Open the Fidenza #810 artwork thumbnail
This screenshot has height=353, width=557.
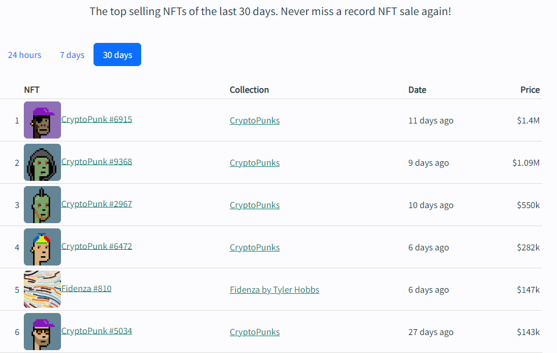(42, 289)
